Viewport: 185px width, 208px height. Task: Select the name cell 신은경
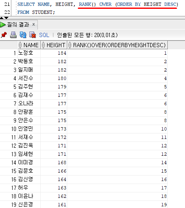29,204
